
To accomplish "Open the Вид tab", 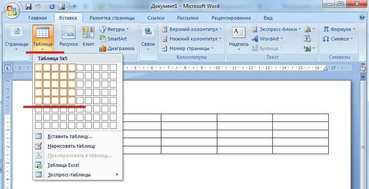I will coord(268,18).
